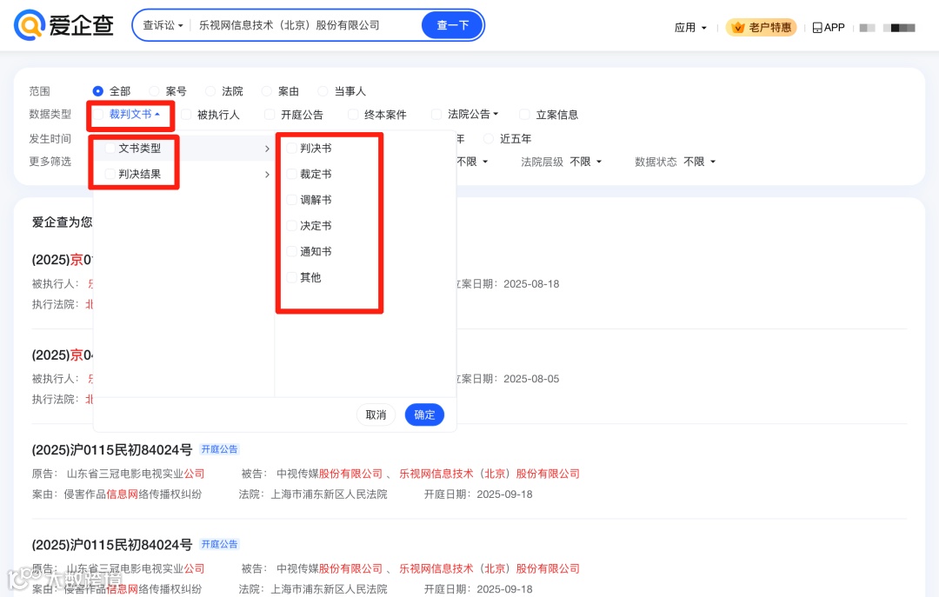The width and height of the screenshot is (939, 597).
Task: Open the 数据状态 不限 dropdown
Action: tap(699, 162)
